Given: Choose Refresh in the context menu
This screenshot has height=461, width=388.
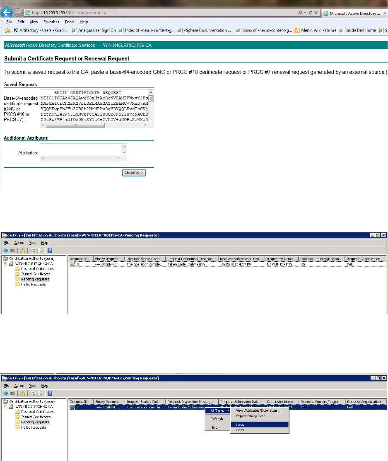Looking at the screenshot, I should tap(217, 419).
